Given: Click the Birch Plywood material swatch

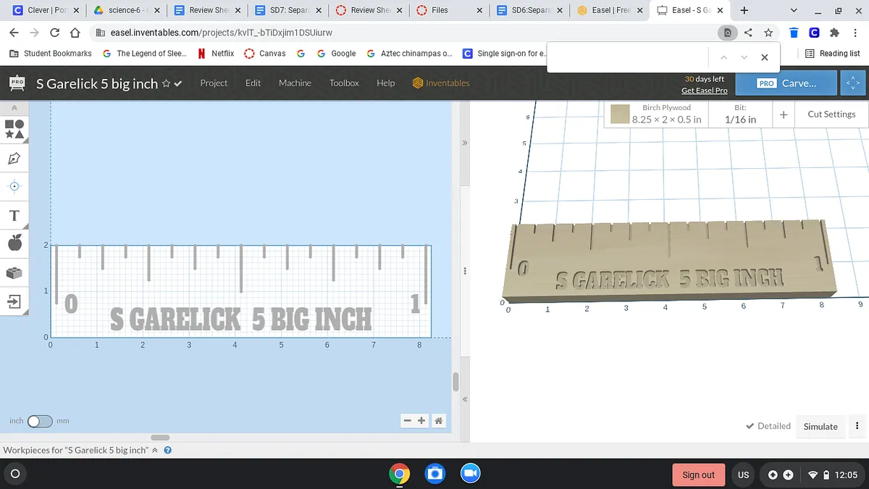Looking at the screenshot, I should (x=619, y=114).
